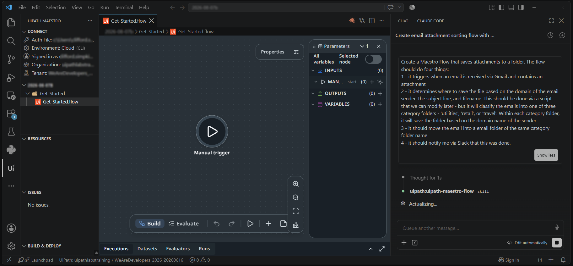Open the Python view in activity bar
Screen dimensions: 573x266
11,150
